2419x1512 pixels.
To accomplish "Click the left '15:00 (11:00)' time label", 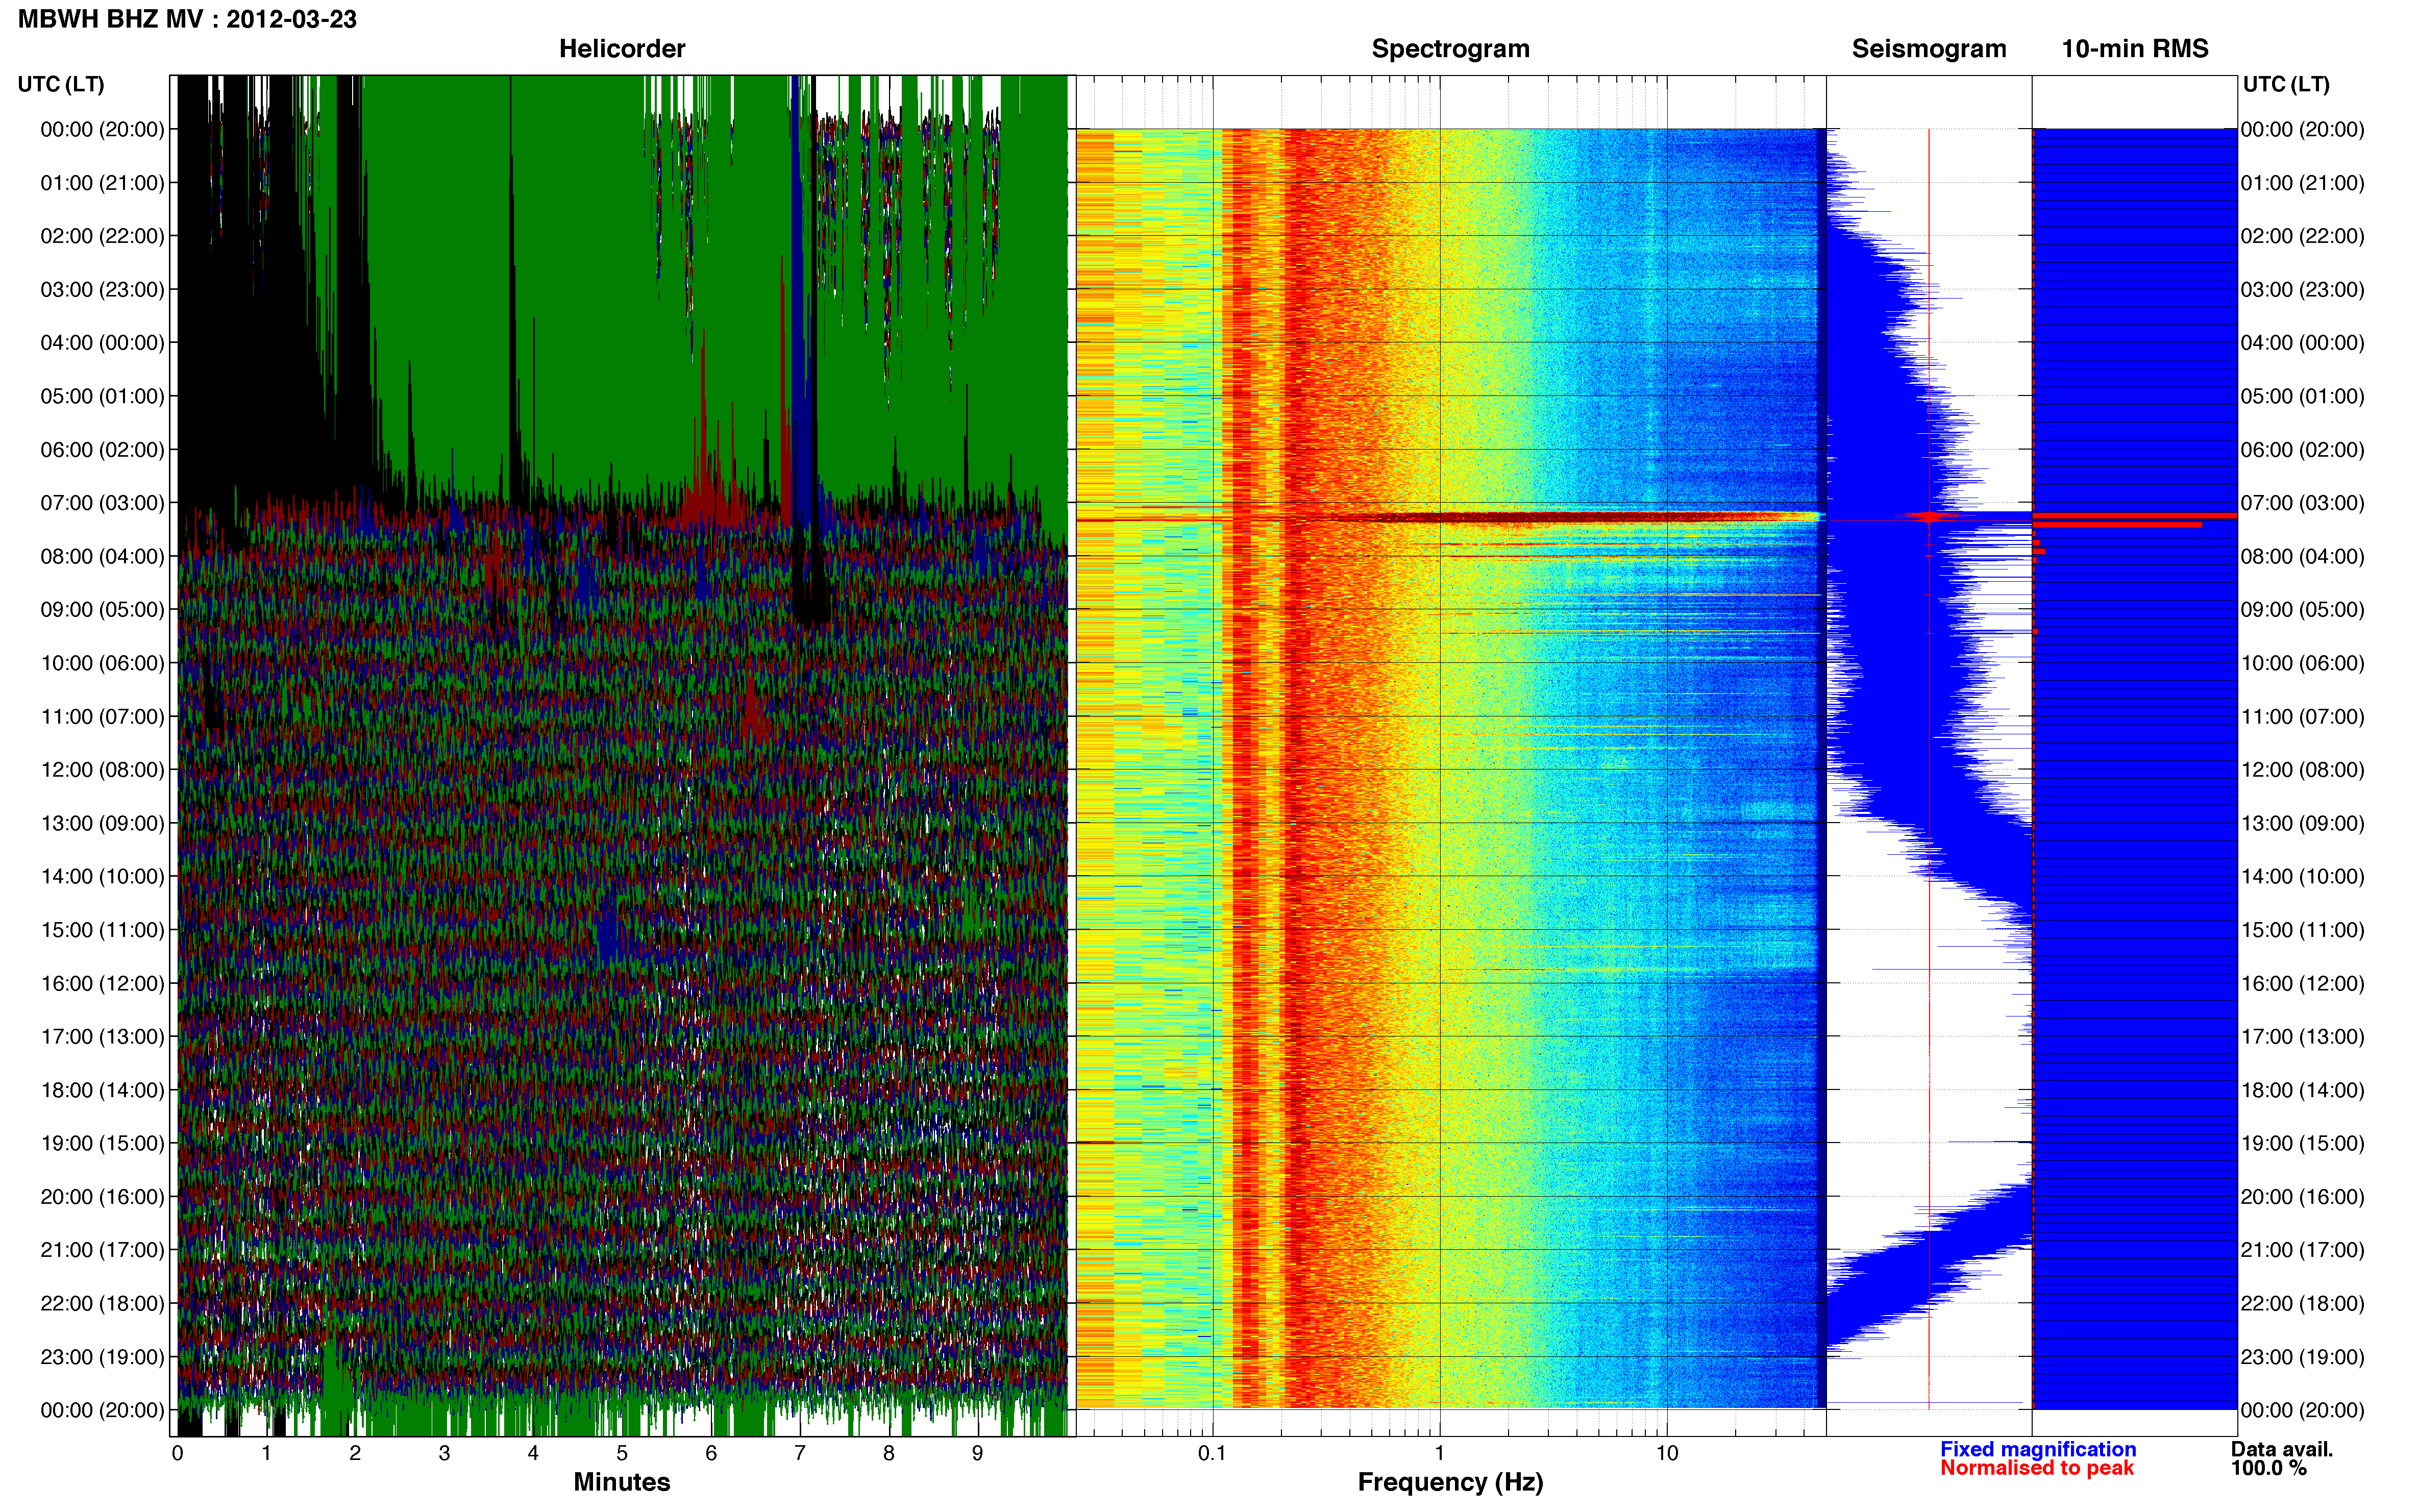I will click(x=102, y=930).
